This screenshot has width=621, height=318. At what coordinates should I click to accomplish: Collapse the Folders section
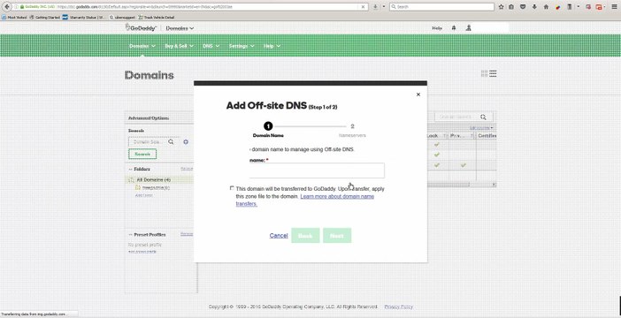click(x=130, y=169)
